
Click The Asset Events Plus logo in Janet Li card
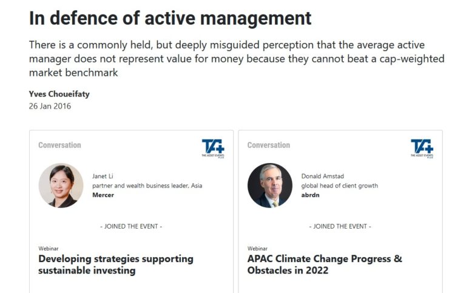pos(213,148)
